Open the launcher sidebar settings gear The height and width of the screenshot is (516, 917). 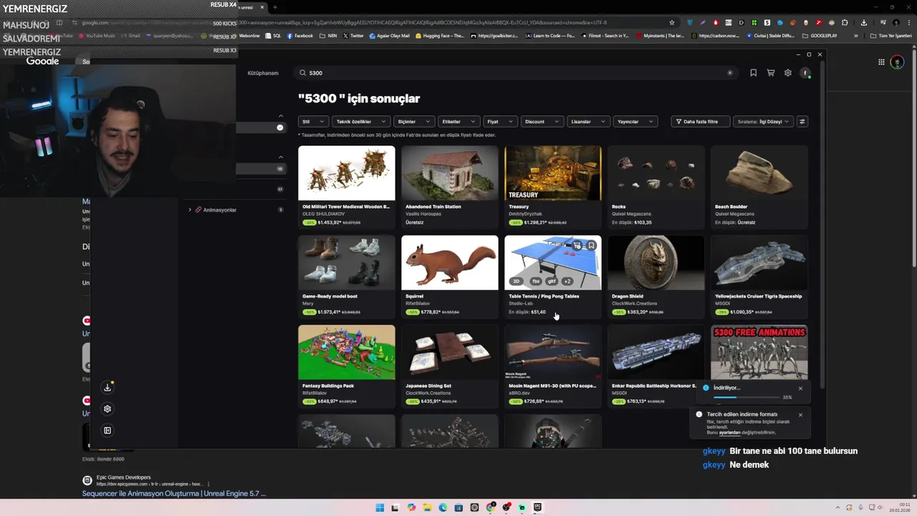[x=107, y=408]
